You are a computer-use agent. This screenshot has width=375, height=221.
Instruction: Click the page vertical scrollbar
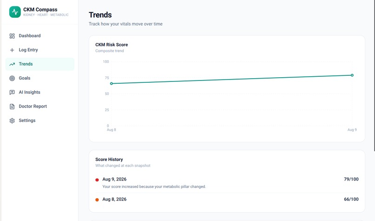click(x=374, y=75)
